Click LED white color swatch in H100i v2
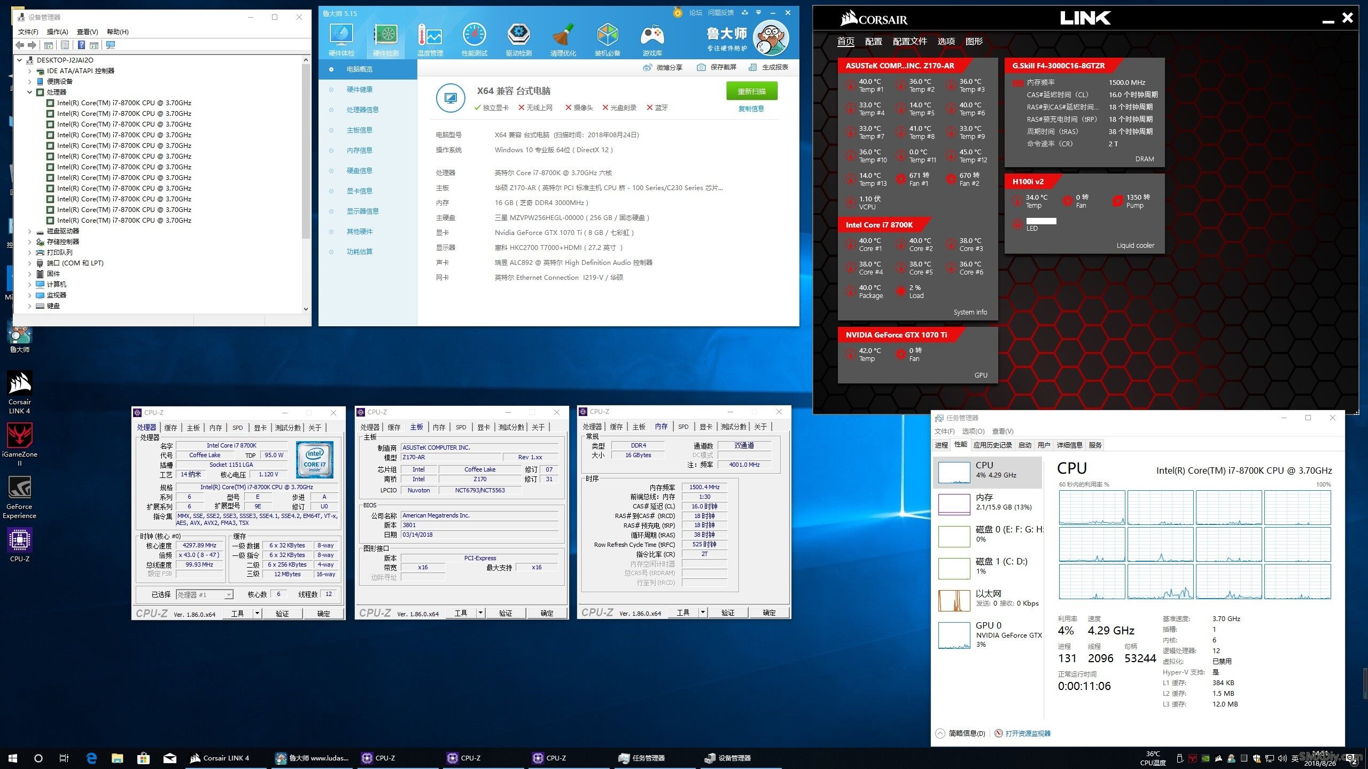This screenshot has height=769, width=1368. coord(1041,221)
